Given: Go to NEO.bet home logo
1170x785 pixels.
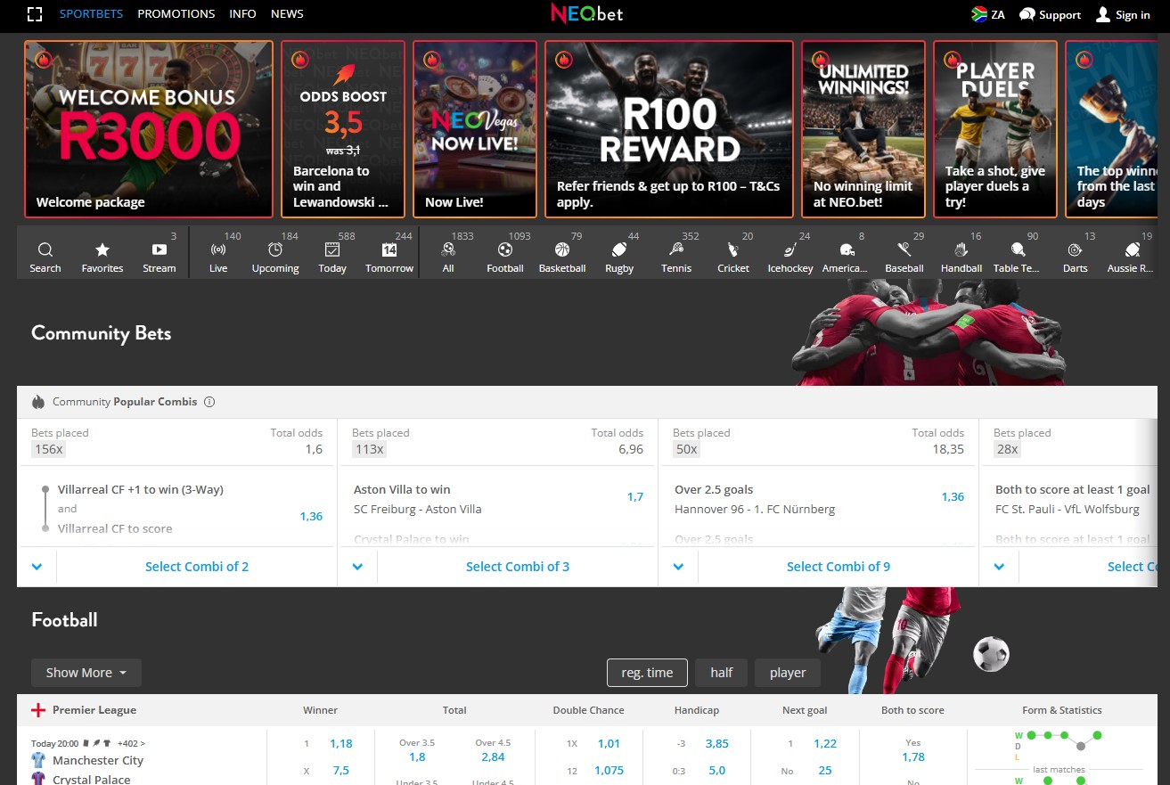Looking at the screenshot, I should [586, 14].
